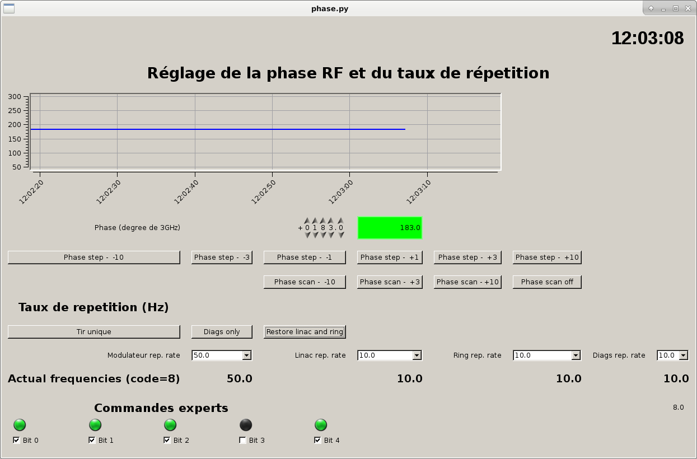Click the green Bit 4 LED indicator

(321, 425)
